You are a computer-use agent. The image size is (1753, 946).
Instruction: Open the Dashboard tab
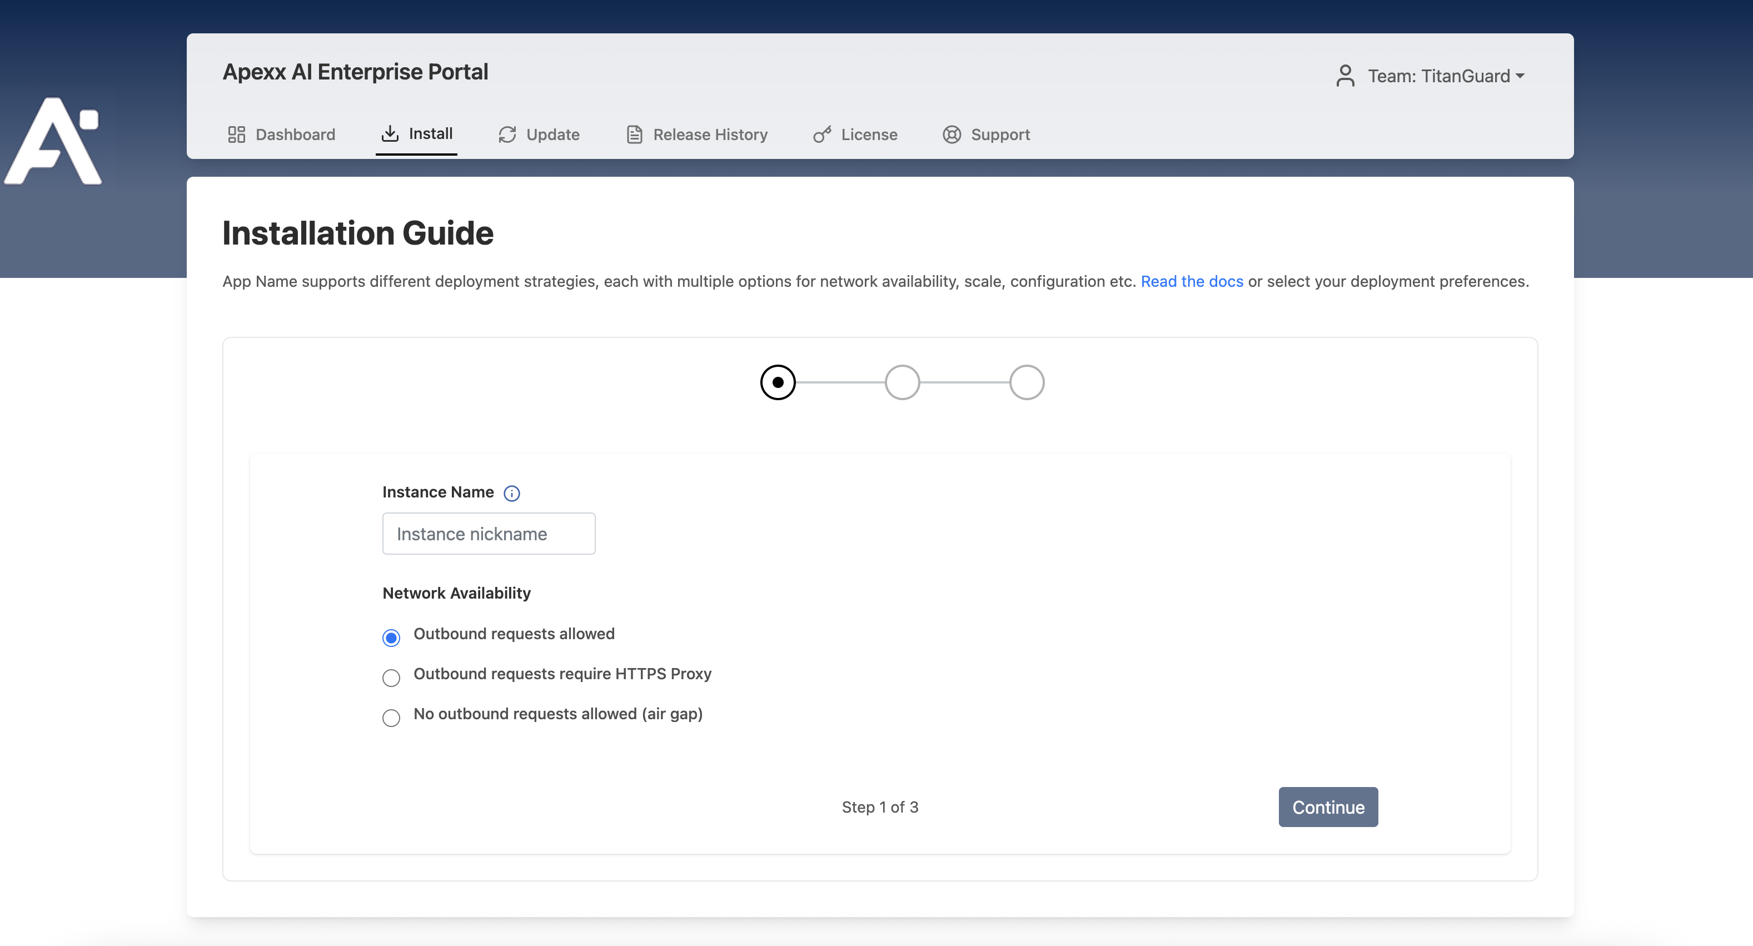pyautogui.click(x=282, y=135)
